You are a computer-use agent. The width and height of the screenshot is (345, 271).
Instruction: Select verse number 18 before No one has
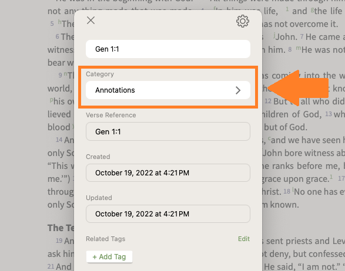[287, 191]
